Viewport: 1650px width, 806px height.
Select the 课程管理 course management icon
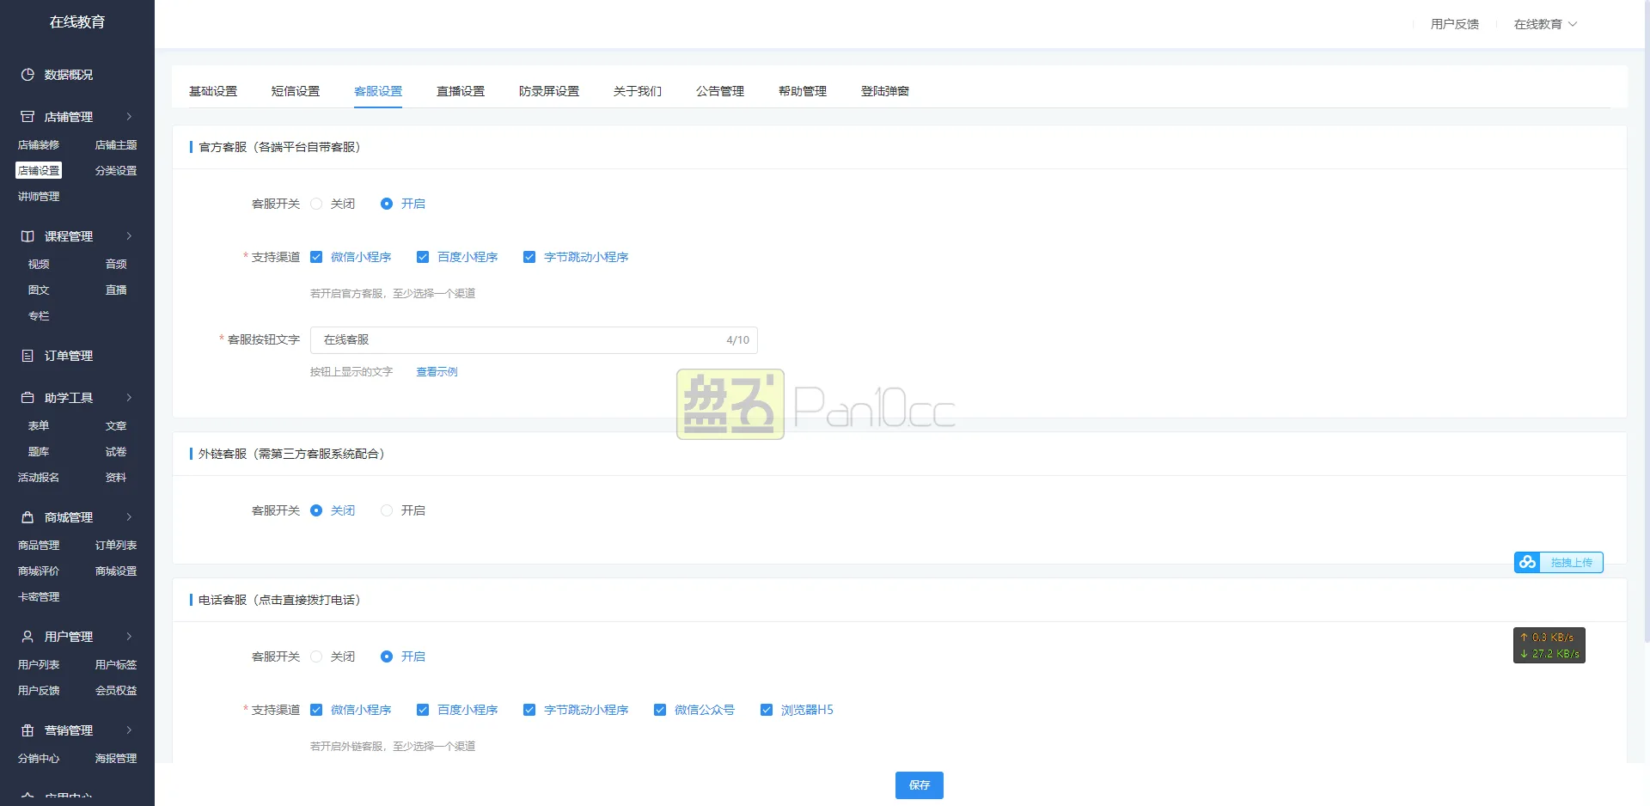(26, 236)
